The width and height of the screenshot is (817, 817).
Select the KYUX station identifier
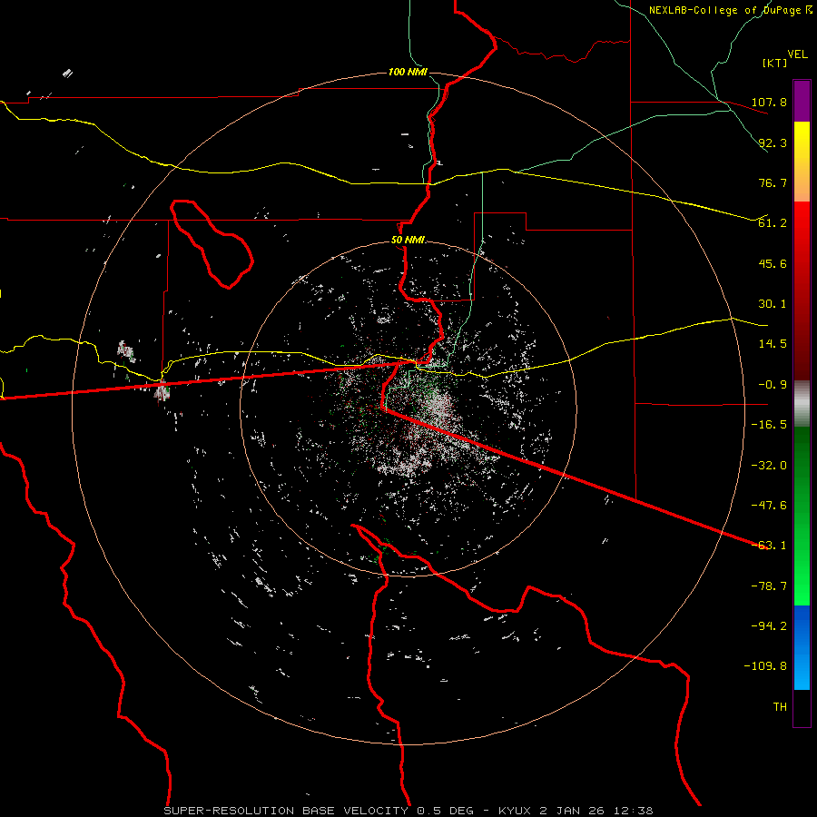(516, 811)
